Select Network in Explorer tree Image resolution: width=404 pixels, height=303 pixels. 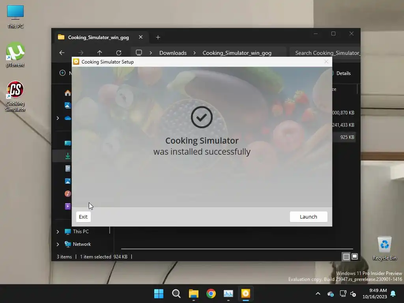click(x=82, y=244)
